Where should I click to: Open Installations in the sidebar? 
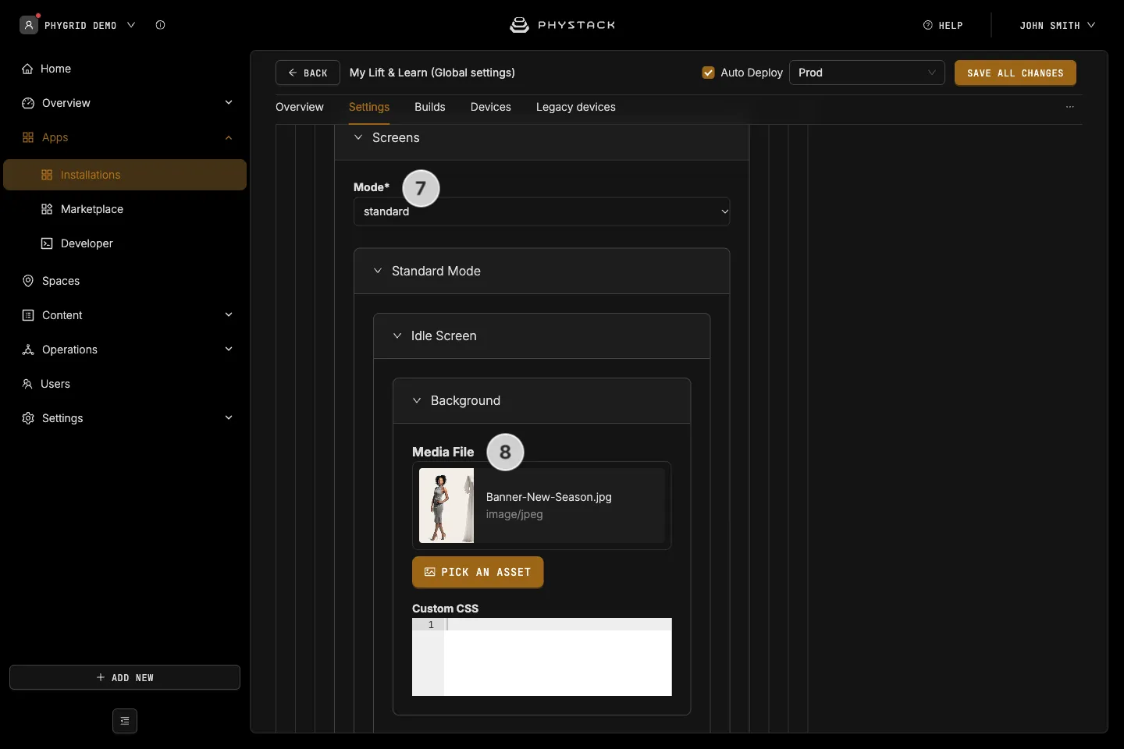point(125,175)
